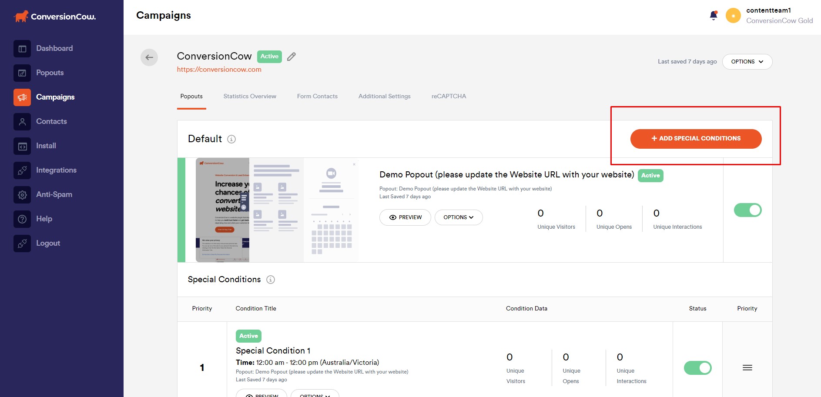Switch to the Popouts tab
The width and height of the screenshot is (821, 397).
tap(191, 97)
